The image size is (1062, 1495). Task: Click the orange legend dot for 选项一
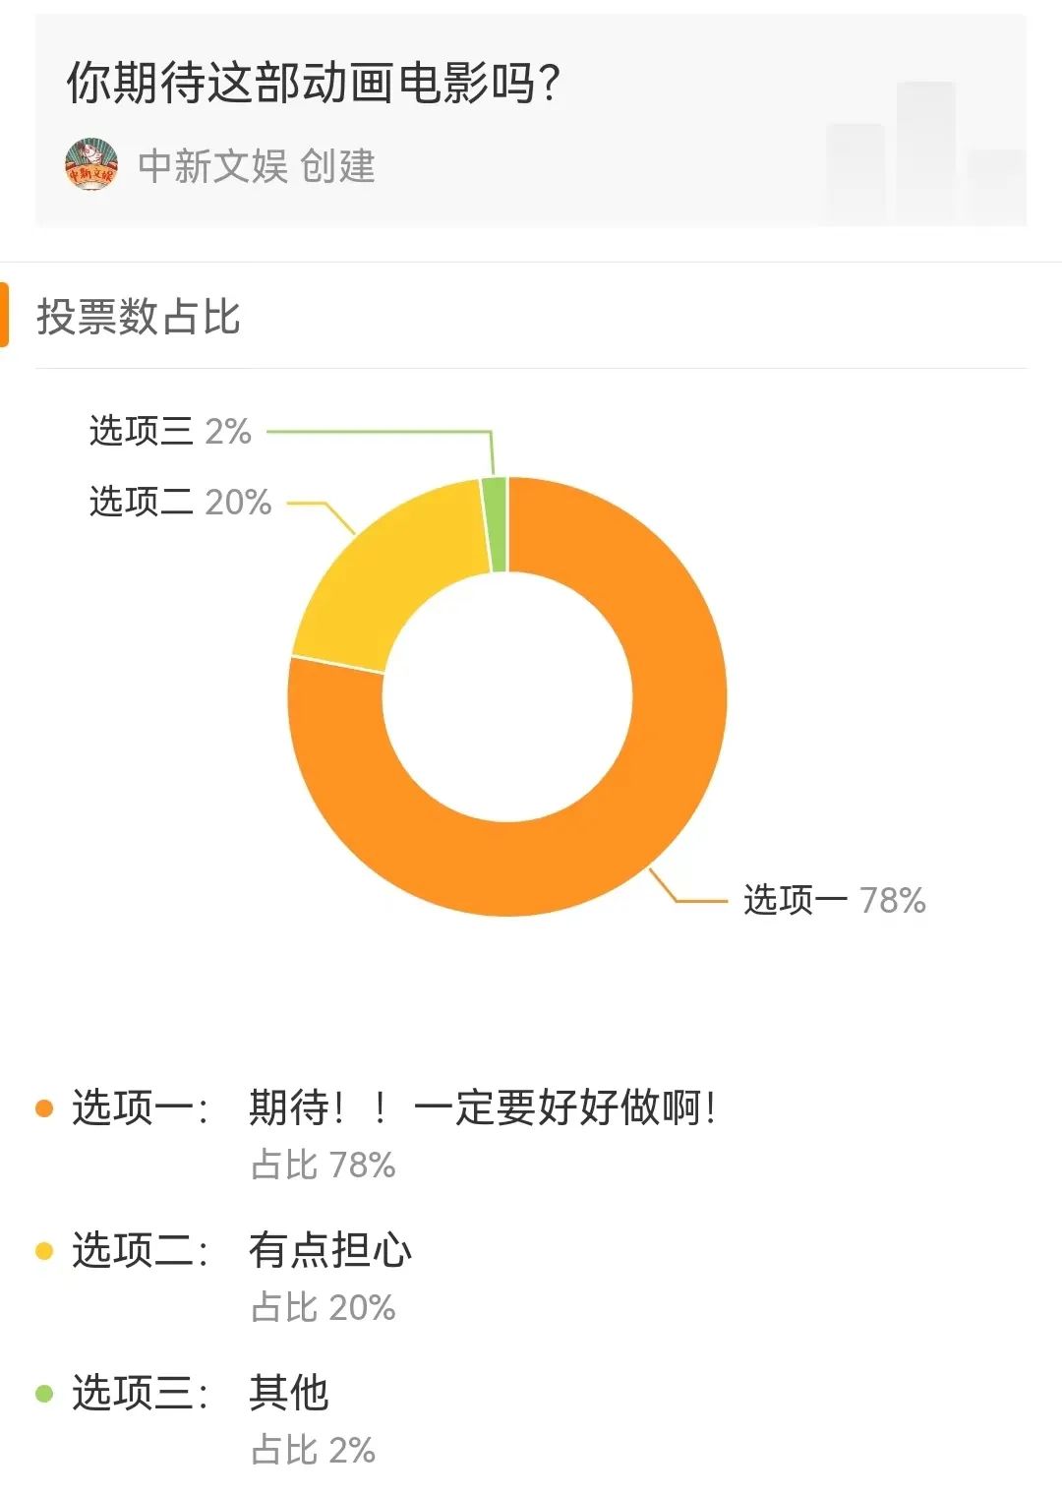point(44,1108)
